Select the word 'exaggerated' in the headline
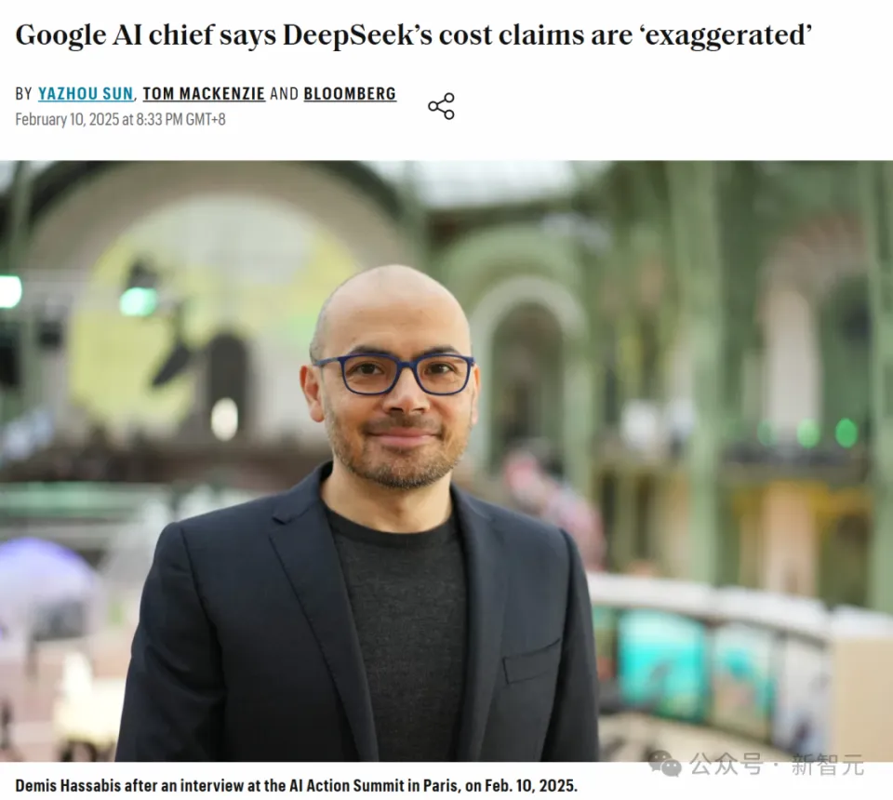 point(725,35)
